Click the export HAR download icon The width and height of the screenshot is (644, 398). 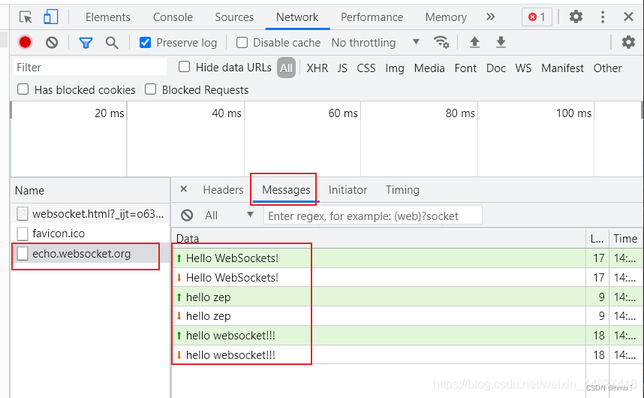point(501,43)
